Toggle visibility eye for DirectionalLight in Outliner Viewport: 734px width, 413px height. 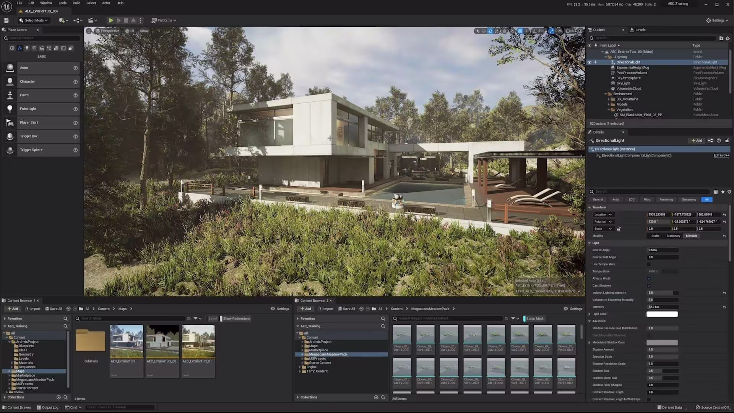tap(589, 62)
